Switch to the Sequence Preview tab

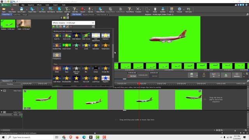tap(88, 15)
